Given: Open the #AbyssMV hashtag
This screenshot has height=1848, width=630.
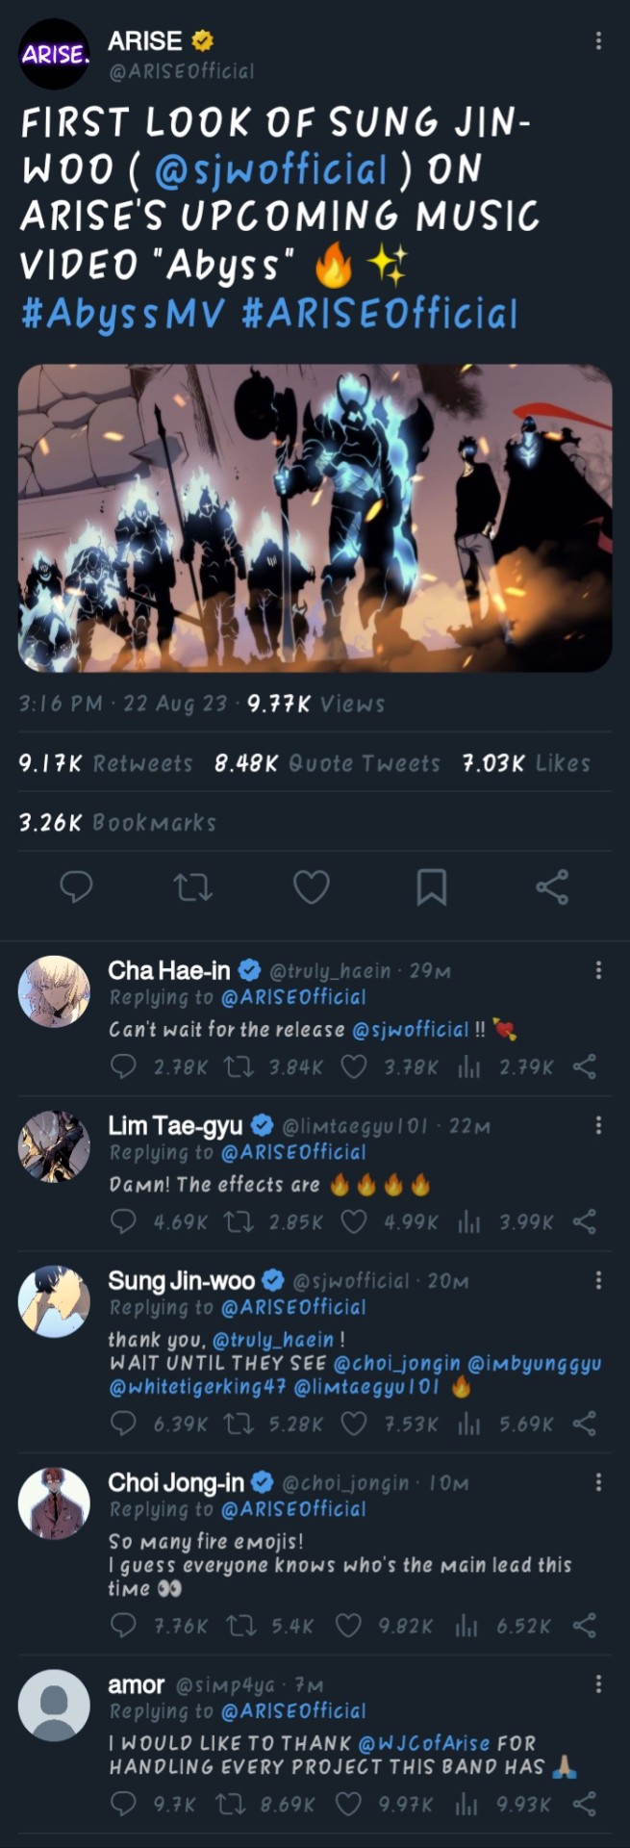Looking at the screenshot, I should (123, 314).
